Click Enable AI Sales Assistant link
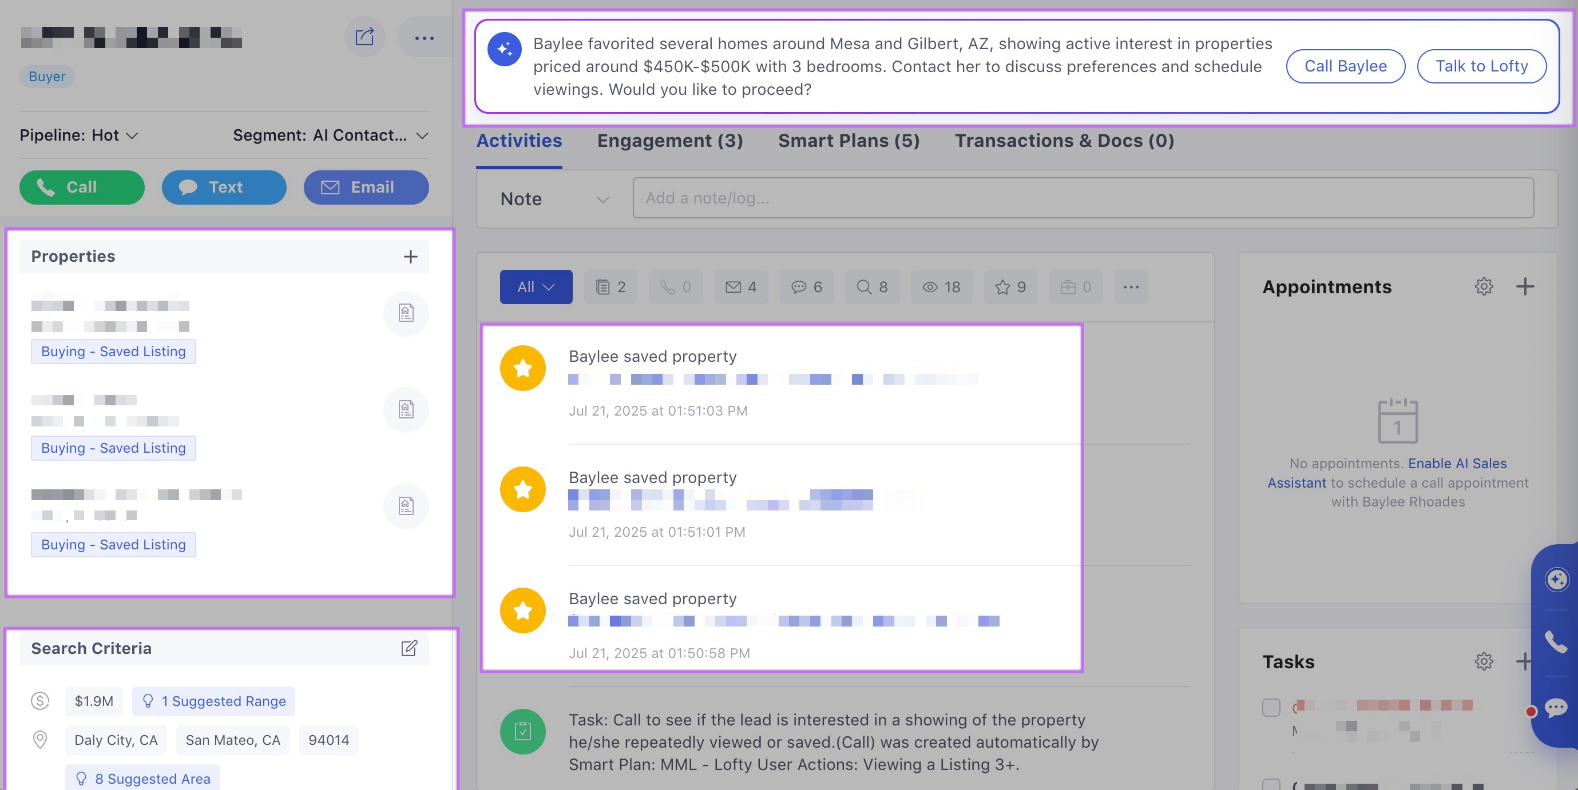Viewport: 1578px width, 790px height. pyautogui.click(x=1457, y=463)
